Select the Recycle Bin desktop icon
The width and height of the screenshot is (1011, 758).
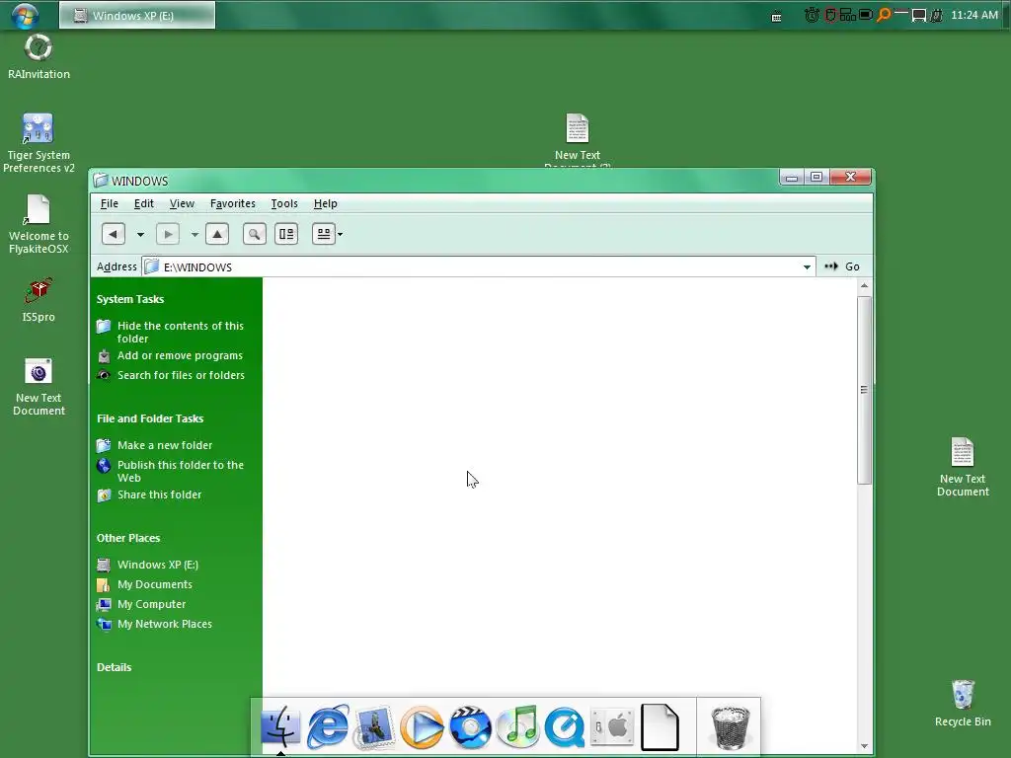(x=963, y=703)
